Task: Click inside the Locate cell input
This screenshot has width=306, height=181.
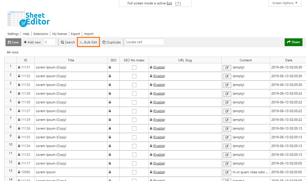Action: pyautogui.click(x=144, y=42)
